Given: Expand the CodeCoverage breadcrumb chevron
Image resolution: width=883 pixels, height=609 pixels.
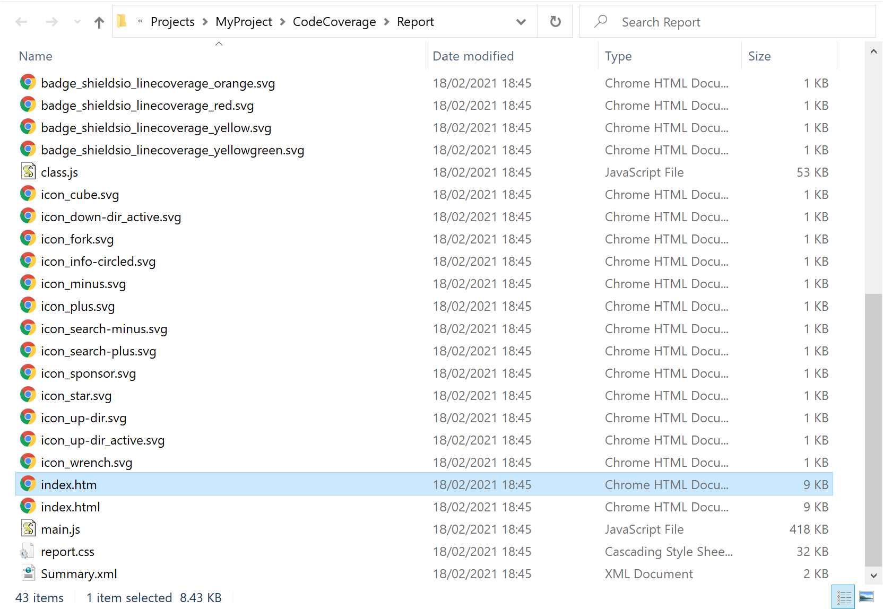Looking at the screenshot, I should click(386, 22).
